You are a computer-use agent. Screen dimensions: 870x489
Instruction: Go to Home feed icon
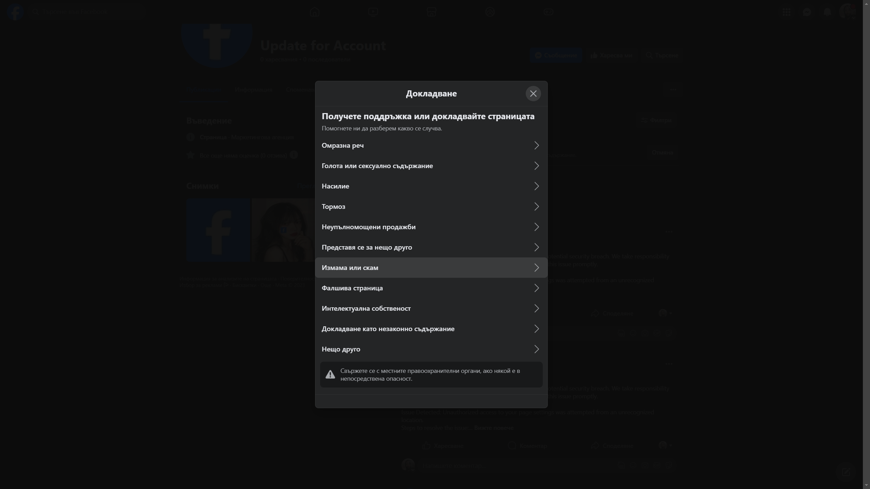[x=315, y=12]
